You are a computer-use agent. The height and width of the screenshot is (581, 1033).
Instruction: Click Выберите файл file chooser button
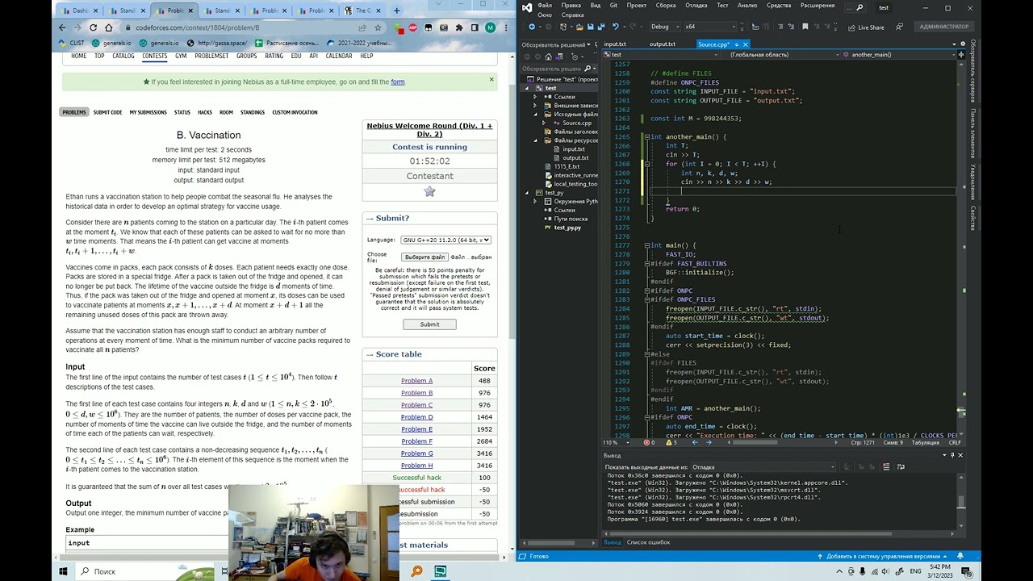(425, 257)
